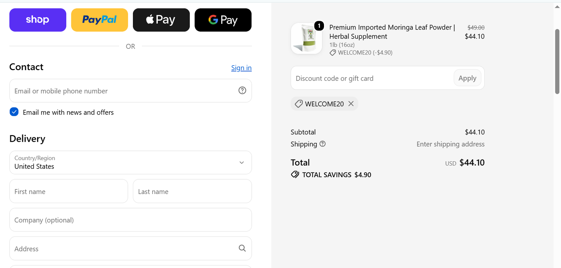This screenshot has height=268, width=561.
Task: Open the Moringa Leaf Powder product thumbnail
Action: (x=306, y=39)
